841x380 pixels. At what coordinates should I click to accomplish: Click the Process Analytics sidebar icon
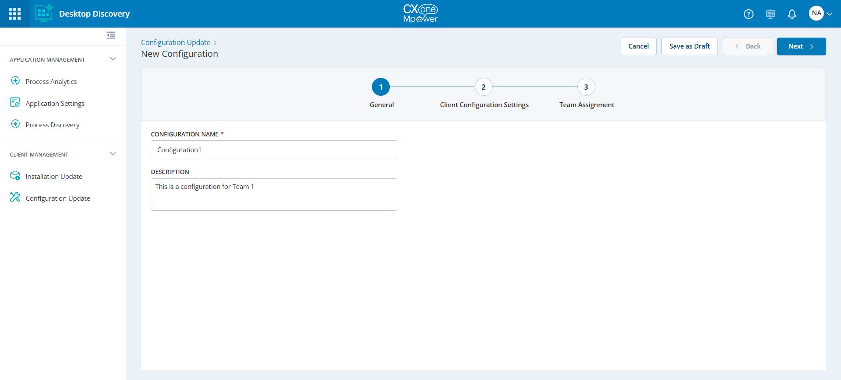pos(15,81)
